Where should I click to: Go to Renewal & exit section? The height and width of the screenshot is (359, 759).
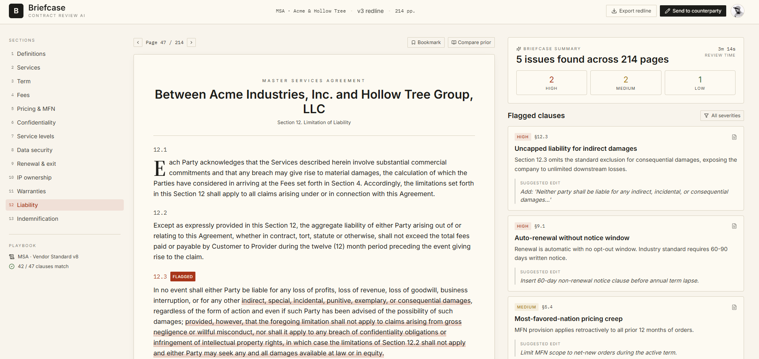point(65,164)
